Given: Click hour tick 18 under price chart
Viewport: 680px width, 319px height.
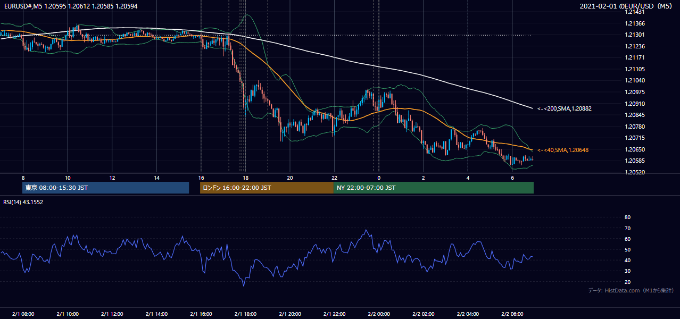Looking at the screenshot, I should (x=245, y=178).
